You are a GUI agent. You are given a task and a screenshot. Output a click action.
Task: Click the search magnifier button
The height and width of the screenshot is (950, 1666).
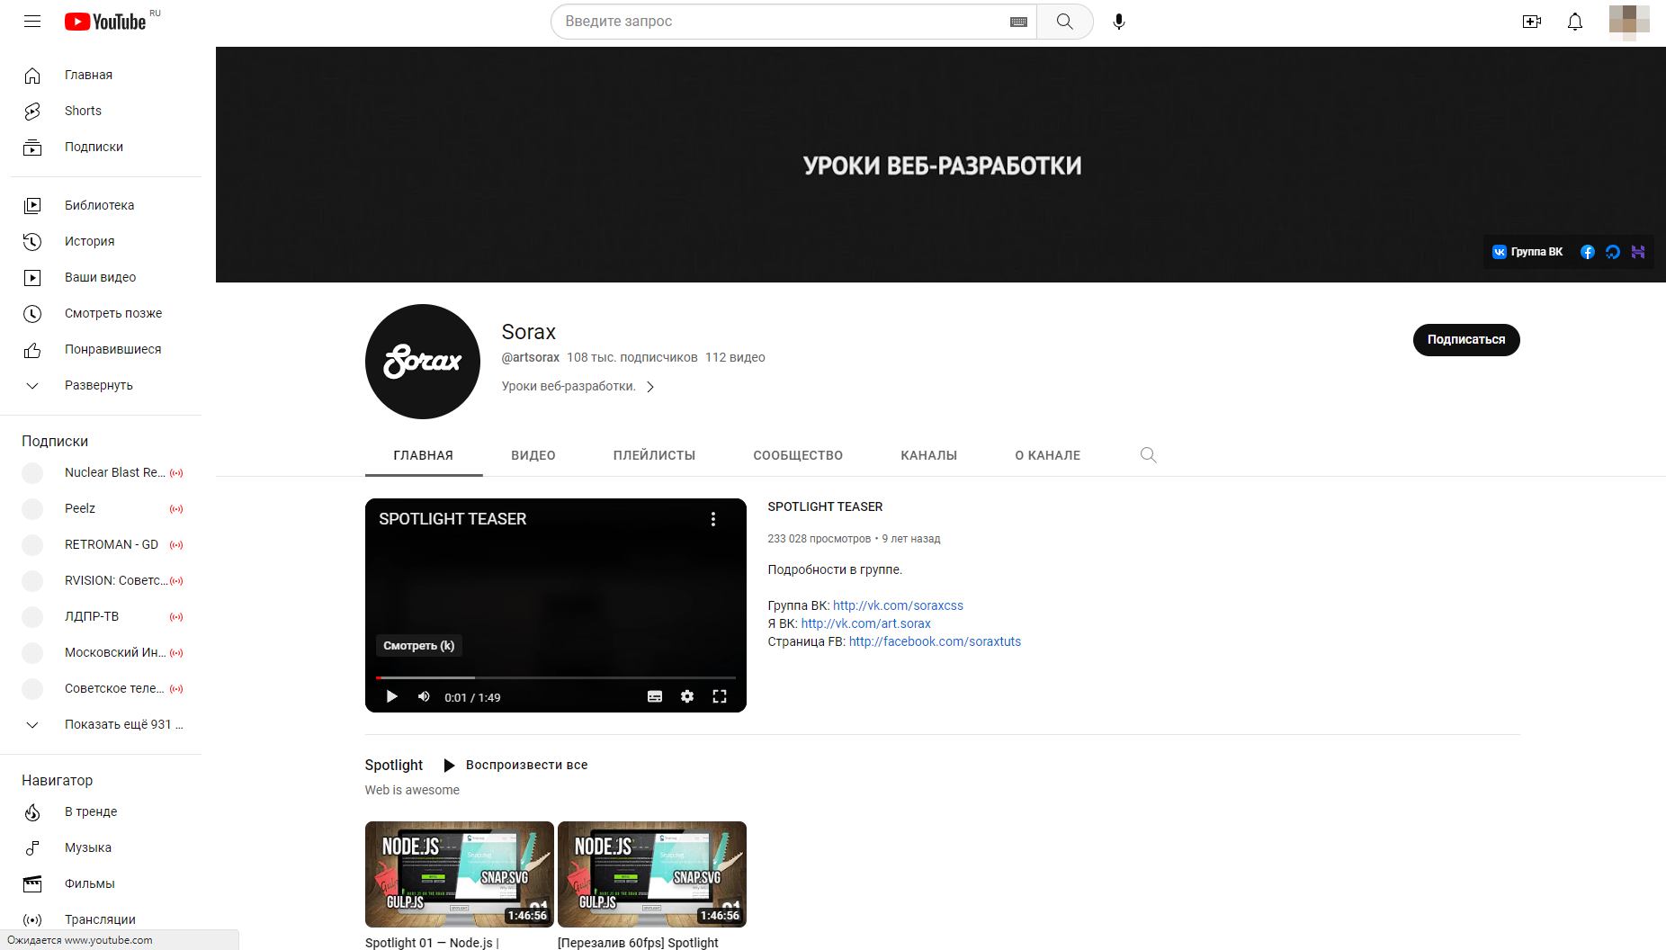(1065, 22)
